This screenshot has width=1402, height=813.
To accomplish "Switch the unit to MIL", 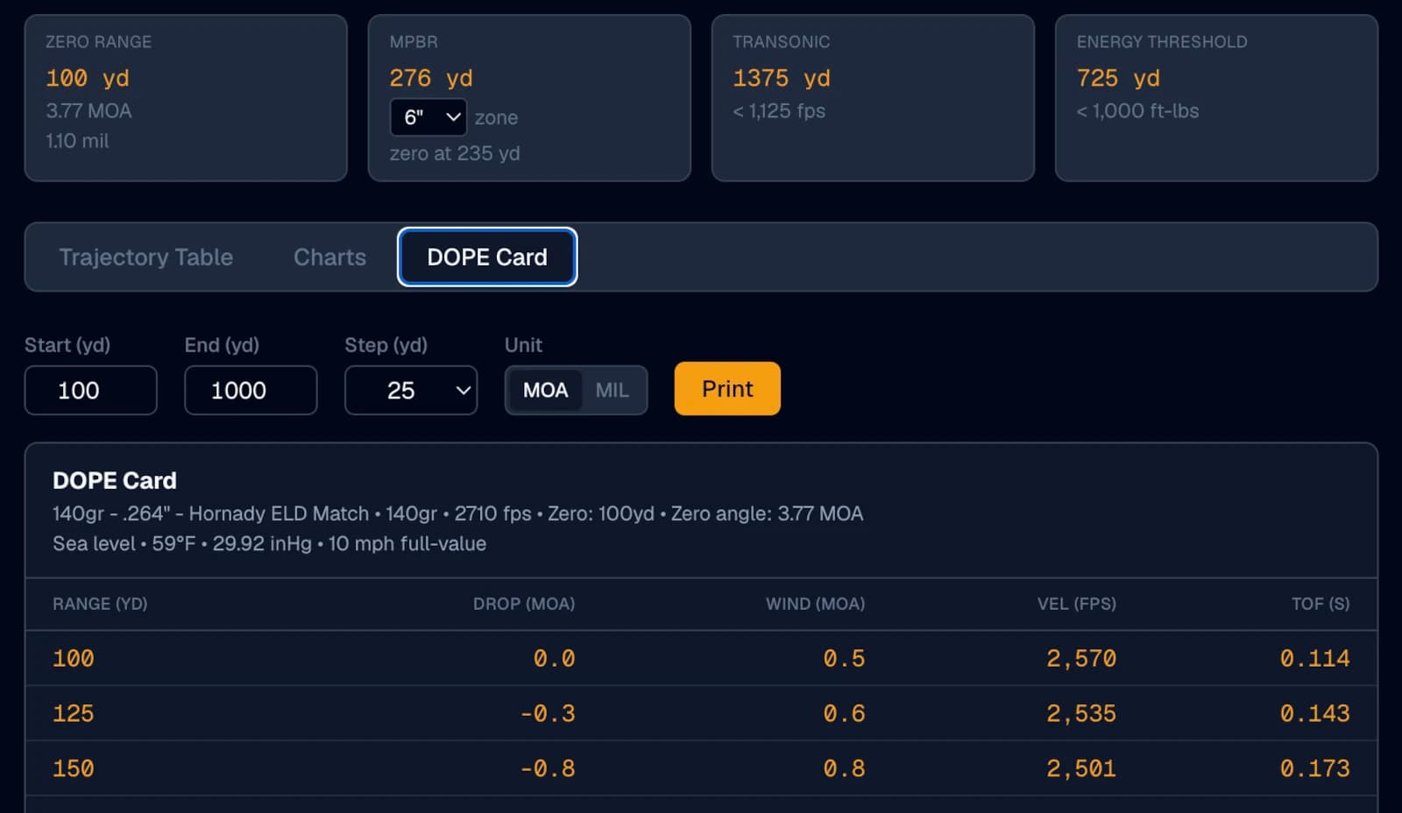I will click(x=612, y=390).
